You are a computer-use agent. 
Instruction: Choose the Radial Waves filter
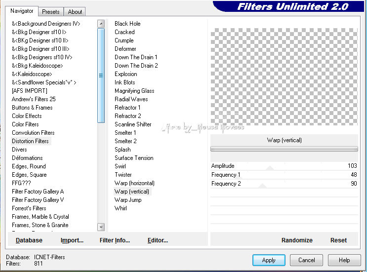[131, 99]
